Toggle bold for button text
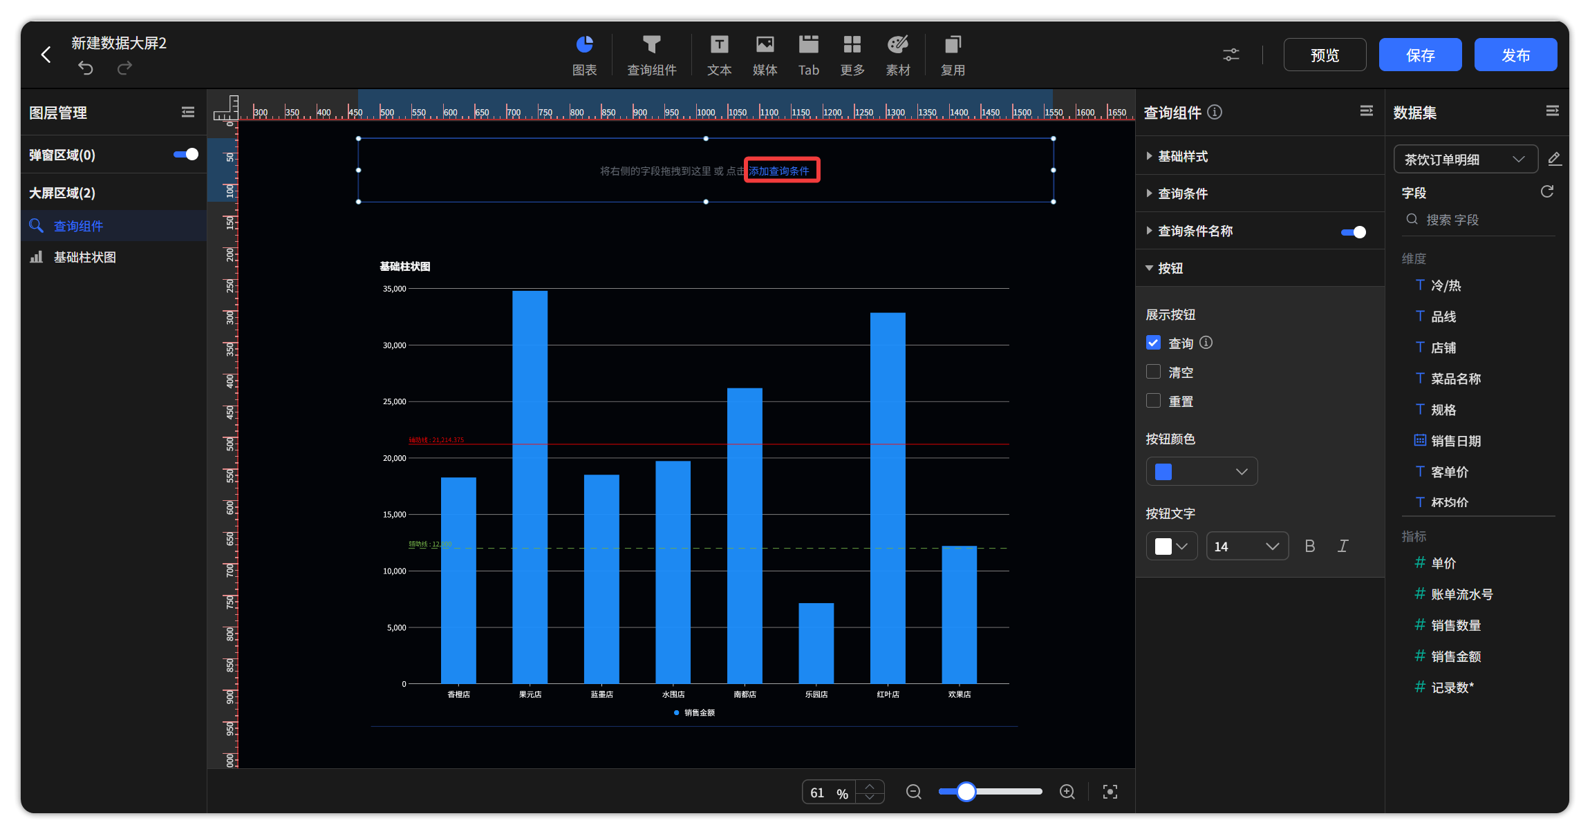This screenshot has width=1590, height=827. click(x=1309, y=546)
